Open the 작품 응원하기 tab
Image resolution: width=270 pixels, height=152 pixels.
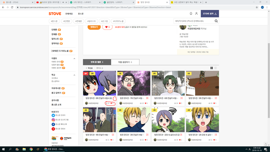coord(125,62)
